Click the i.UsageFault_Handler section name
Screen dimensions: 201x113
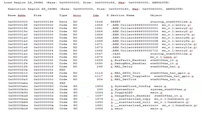point(131,96)
